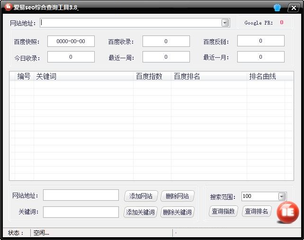Click the 百度收录 value field
Image resolution: width=304 pixels, height=240 pixels.
coord(166,41)
